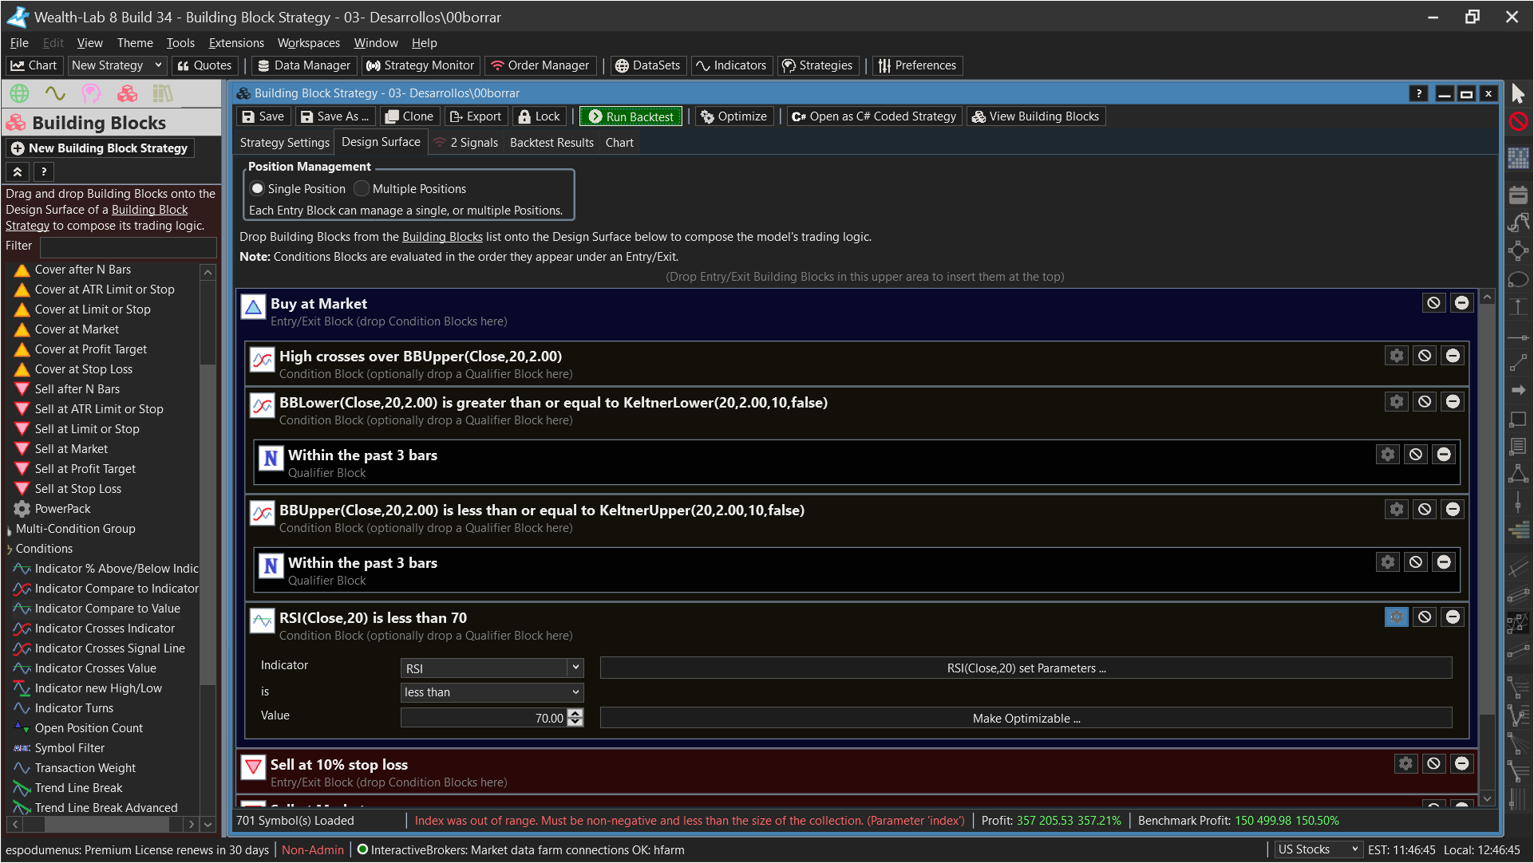Viewport: 1534px width, 863px height.
Task: Click the Optimize button
Action: [x=733, y=116]
